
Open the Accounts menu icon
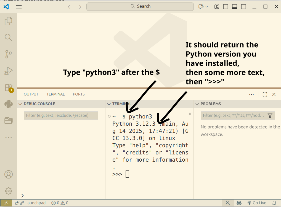tap(9, 174)
